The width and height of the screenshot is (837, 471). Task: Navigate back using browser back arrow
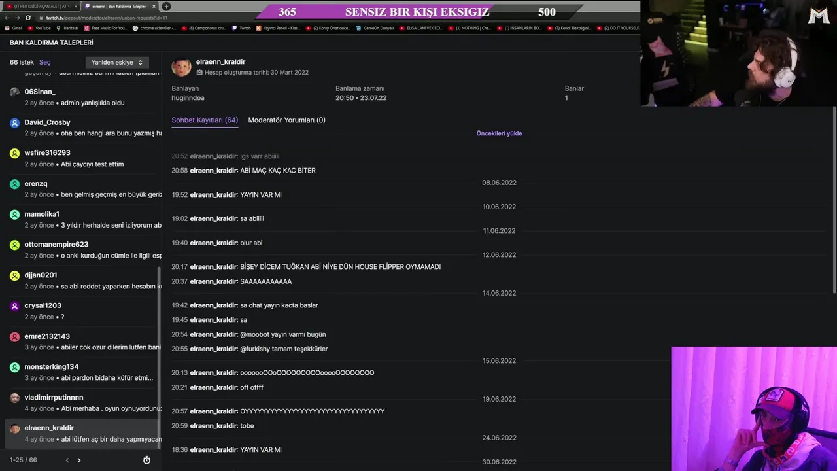(x=8, y=18)
